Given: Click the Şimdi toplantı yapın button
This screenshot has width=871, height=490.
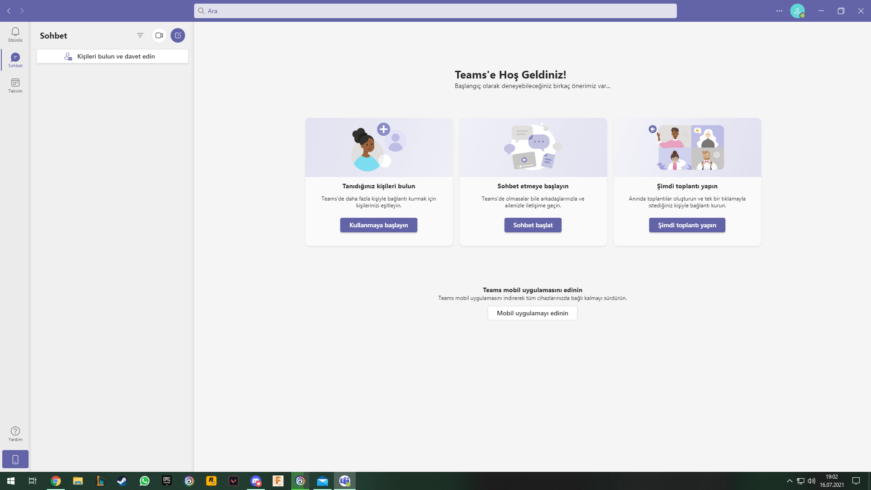Looking at the screenshot, I should [x=687, y=225].
